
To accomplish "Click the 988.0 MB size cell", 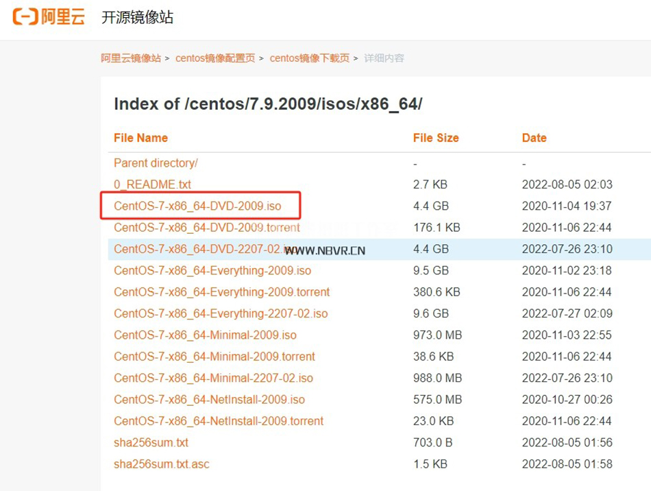I will click(x=438, y=379).
